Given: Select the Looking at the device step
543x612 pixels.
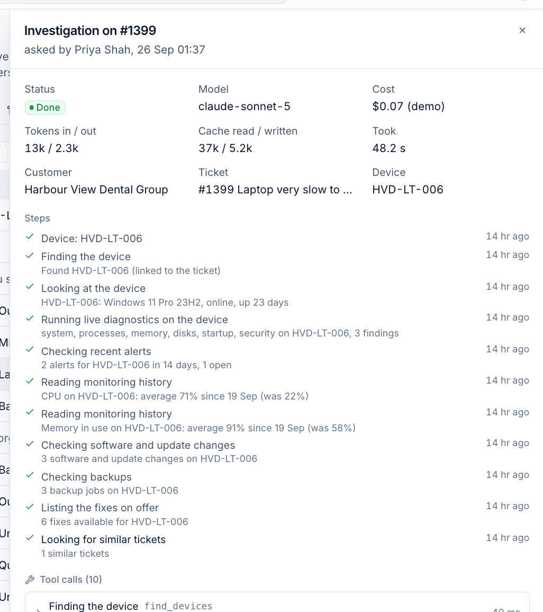Looking at the screenshot, I should pyautogui.click(x=277, y=295).
